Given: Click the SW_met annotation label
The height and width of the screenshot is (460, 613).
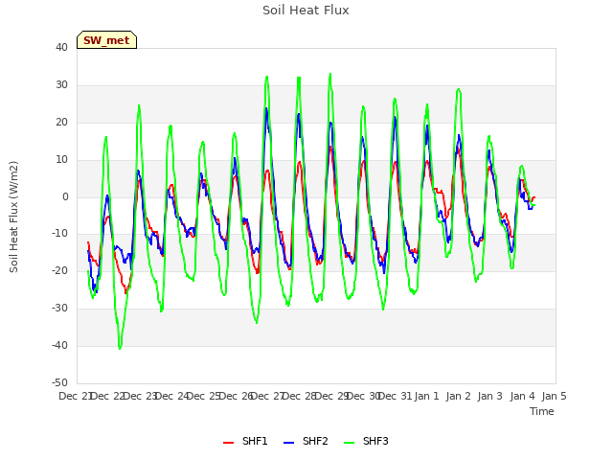Looking at the screenshot, I should click(x=106, y=40).
